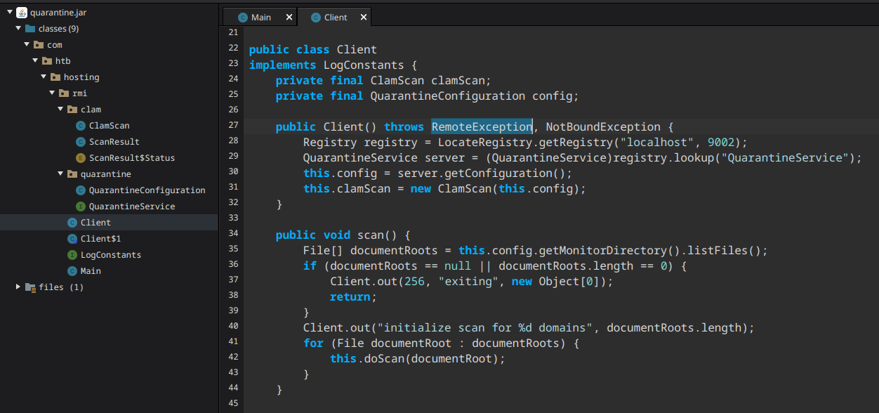This screenshot has height=413, width=879.
Task: Collapse the htb package arrow
Action: pyautogui.click(x=35, y=61)
